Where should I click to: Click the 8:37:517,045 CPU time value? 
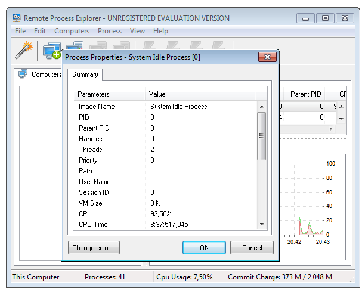[x=169, y=225]
